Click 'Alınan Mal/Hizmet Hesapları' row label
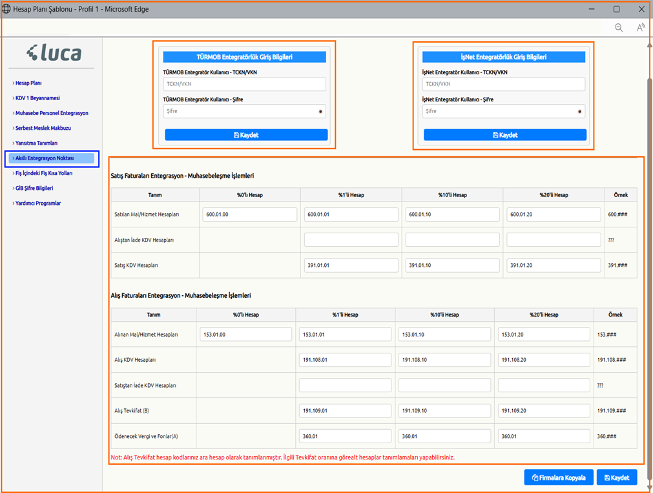Screen dimensions: 653x493 click(146, 334)
